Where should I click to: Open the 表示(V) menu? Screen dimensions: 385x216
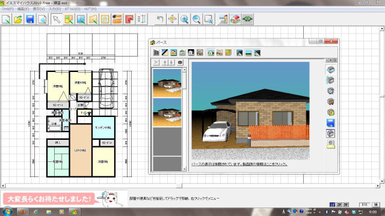coord(38,9)
